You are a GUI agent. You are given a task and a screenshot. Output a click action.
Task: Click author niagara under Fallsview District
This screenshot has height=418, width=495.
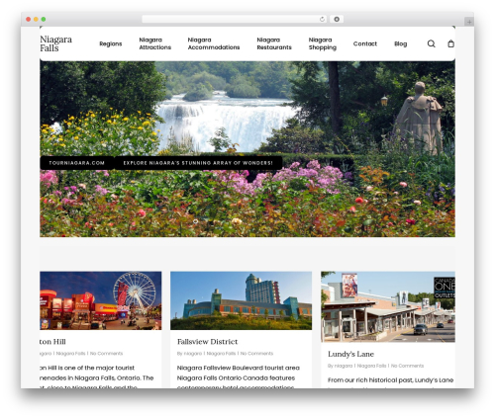(193, 354)
